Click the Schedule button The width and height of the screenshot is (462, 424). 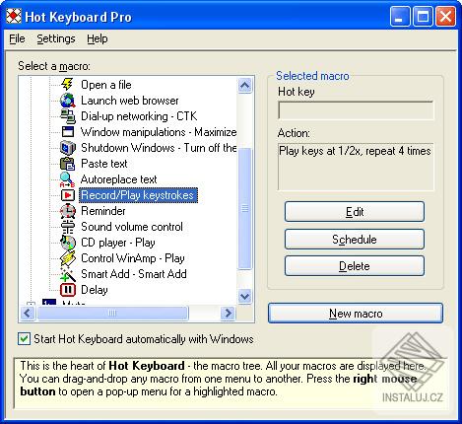pyautogui.click(x=355, y=239)
